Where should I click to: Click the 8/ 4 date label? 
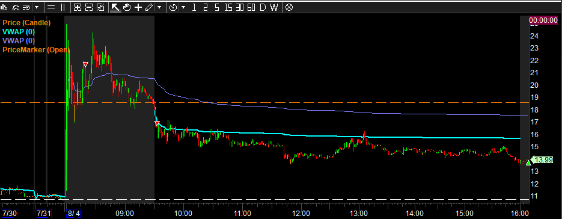point(73,213)
